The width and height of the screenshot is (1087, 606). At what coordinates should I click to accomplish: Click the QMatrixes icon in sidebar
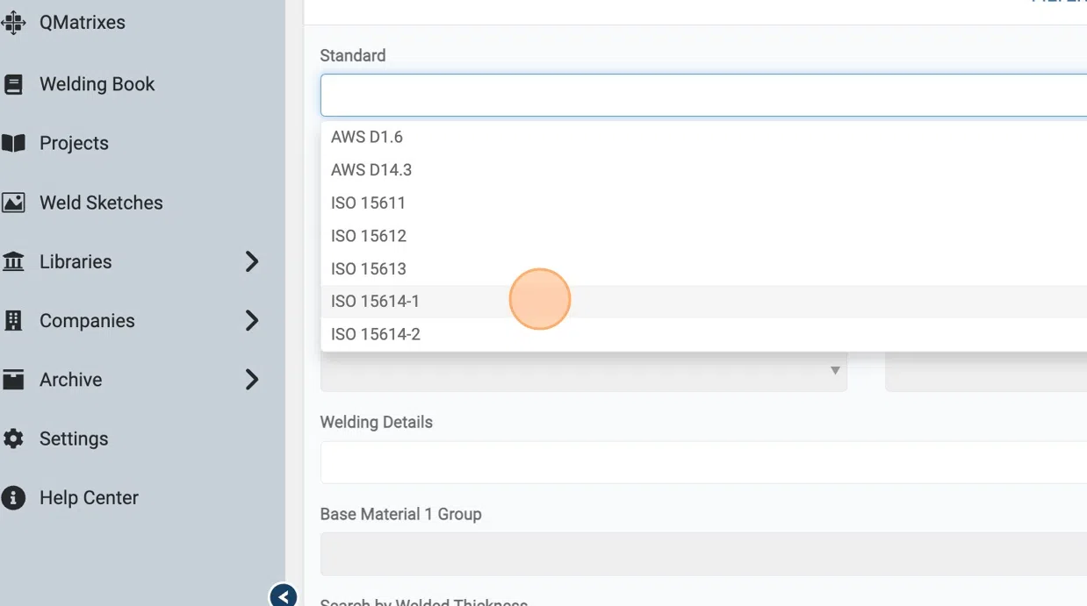(x=13, y=23)
